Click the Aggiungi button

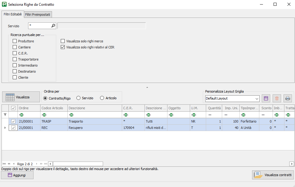[17, 175]
